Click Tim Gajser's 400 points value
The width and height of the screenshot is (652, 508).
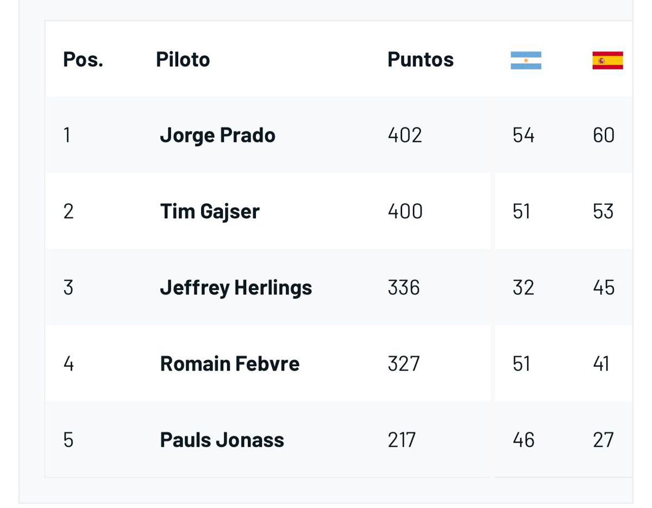(405, 211)
